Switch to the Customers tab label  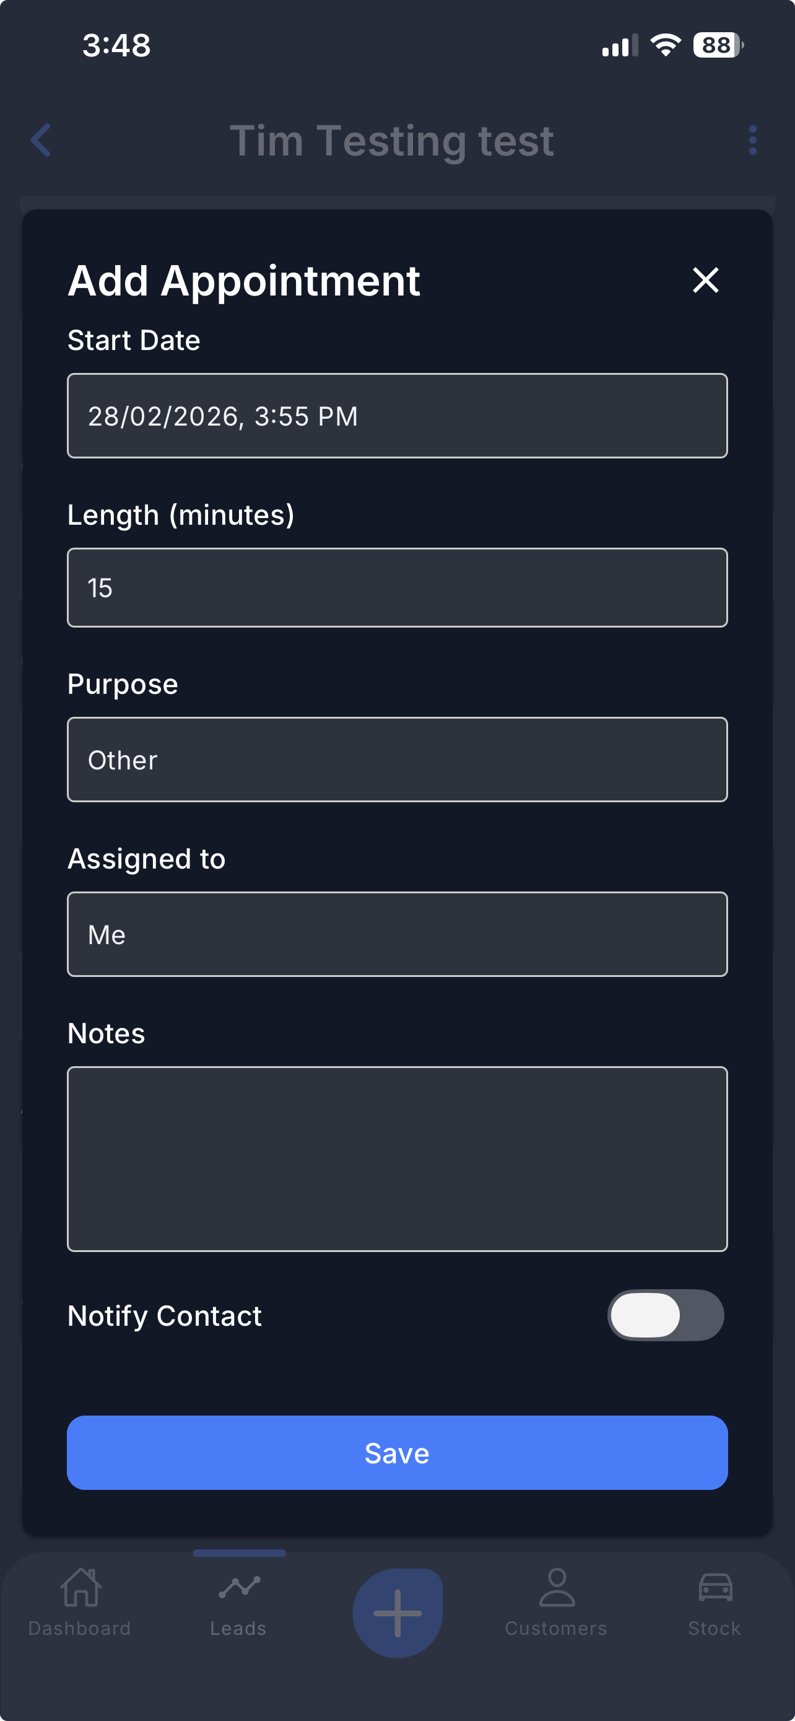[x=556, y=1628]
